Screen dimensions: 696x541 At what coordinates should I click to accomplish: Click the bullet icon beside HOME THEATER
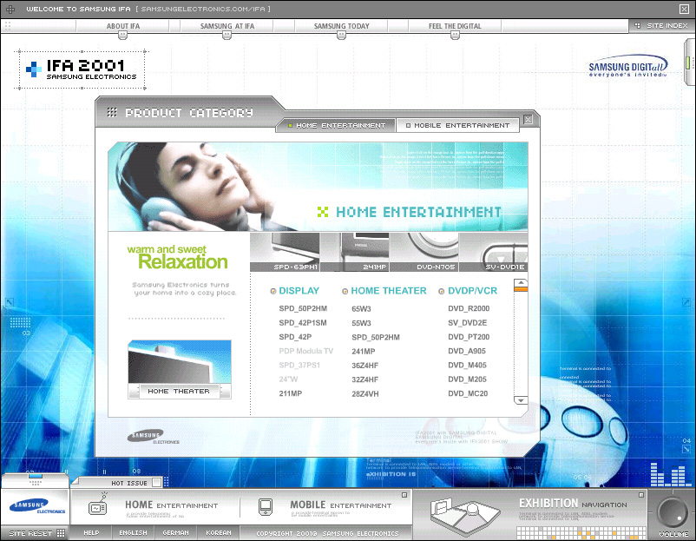[345, 292]
